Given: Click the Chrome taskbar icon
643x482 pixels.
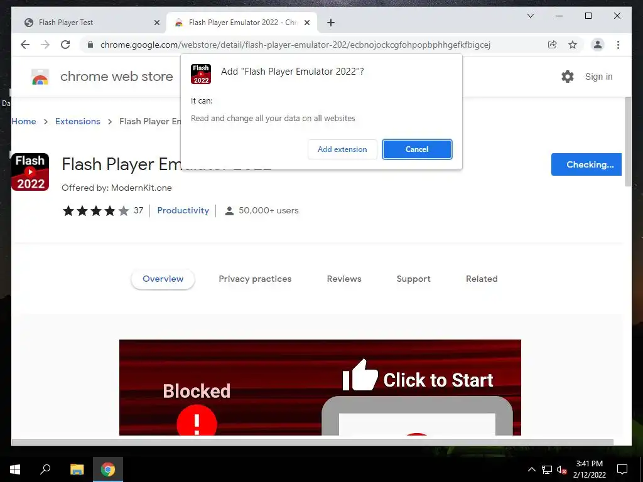Looking at the screenshot, I should click(x=108, y=469).
